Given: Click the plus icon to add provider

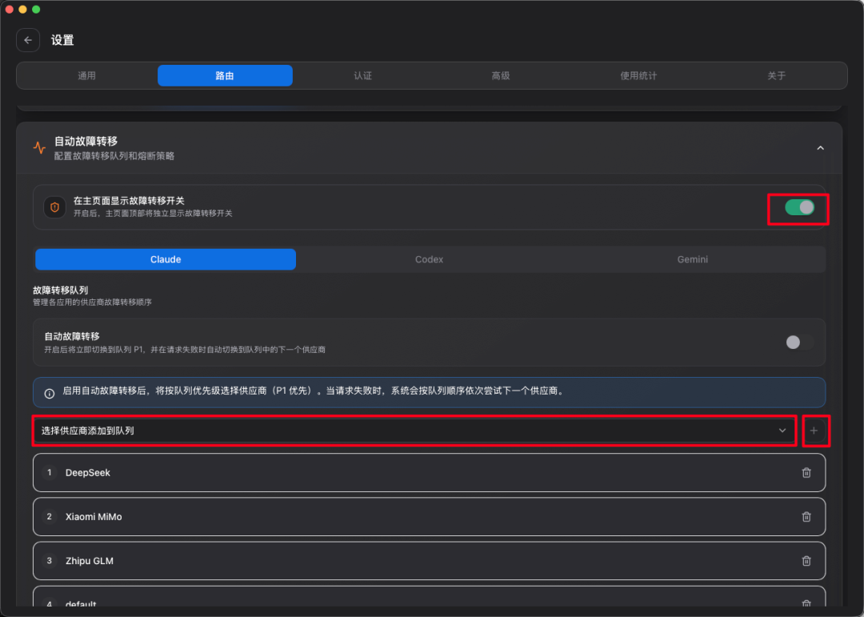Looking at the screenshot, I should [814, 431].
